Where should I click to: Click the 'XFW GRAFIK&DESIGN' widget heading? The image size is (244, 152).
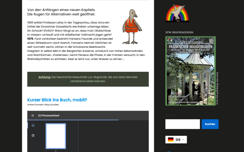click(x=179, y=32)
